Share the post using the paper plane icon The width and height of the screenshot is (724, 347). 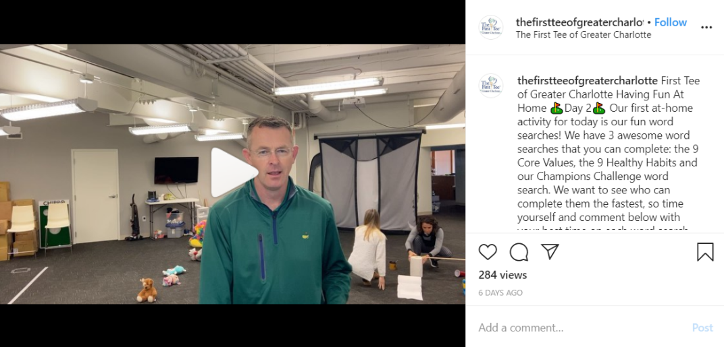[550, 251]
